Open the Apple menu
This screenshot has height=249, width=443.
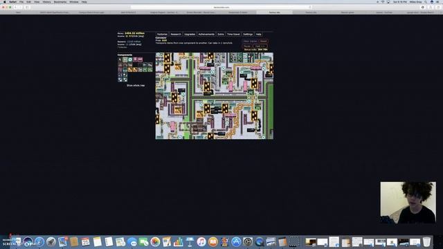5,2
